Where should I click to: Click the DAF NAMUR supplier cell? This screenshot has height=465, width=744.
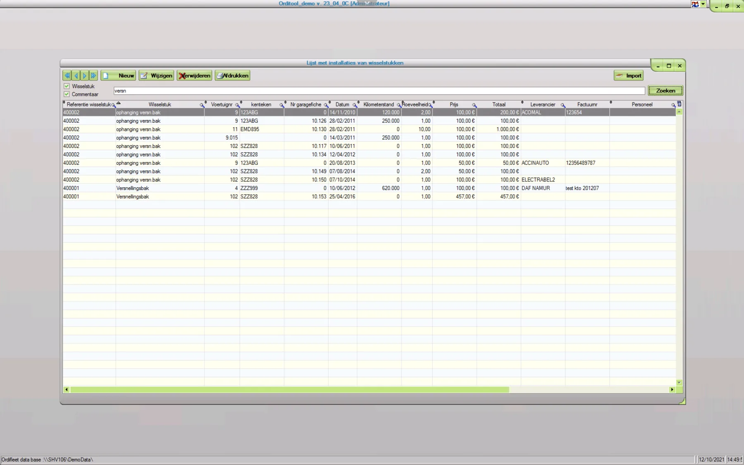[x=543, y=188]
